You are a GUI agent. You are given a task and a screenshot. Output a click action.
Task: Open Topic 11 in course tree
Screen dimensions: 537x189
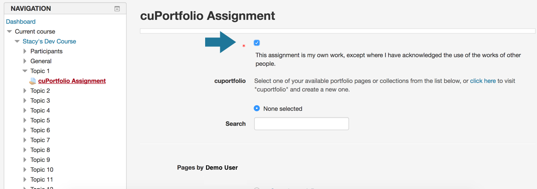click(42, 180)
